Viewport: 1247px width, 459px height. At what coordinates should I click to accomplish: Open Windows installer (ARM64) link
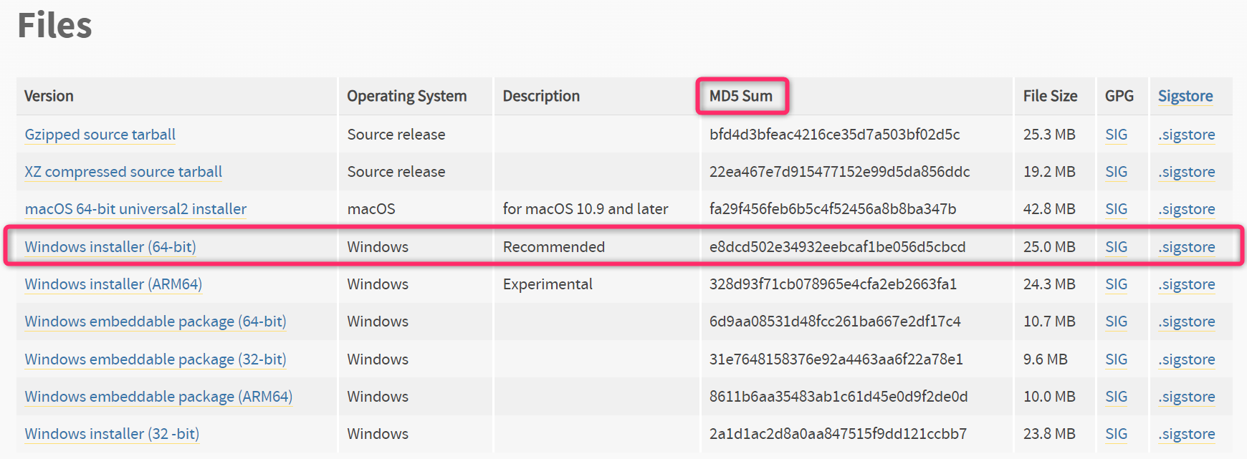tap(113, 284)
